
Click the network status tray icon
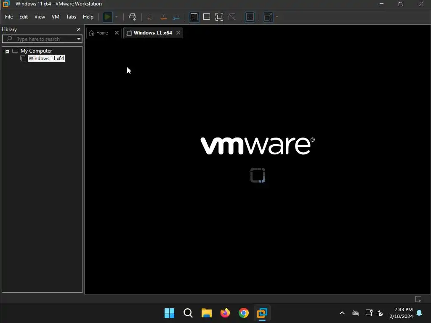(369, 313)
